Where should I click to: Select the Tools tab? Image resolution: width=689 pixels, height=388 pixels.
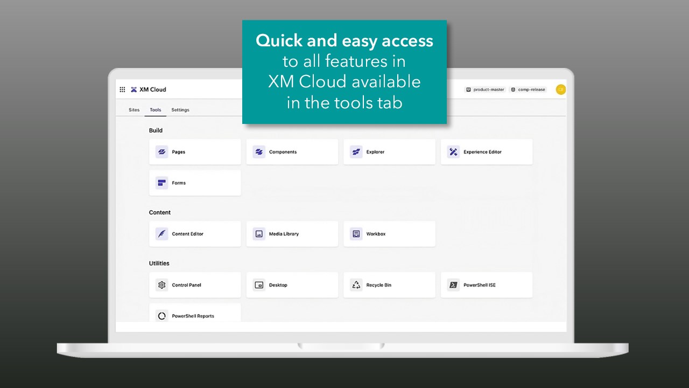156,110
